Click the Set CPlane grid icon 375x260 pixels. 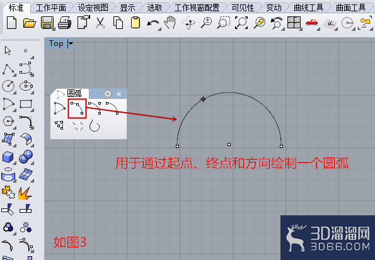point(330,24)
